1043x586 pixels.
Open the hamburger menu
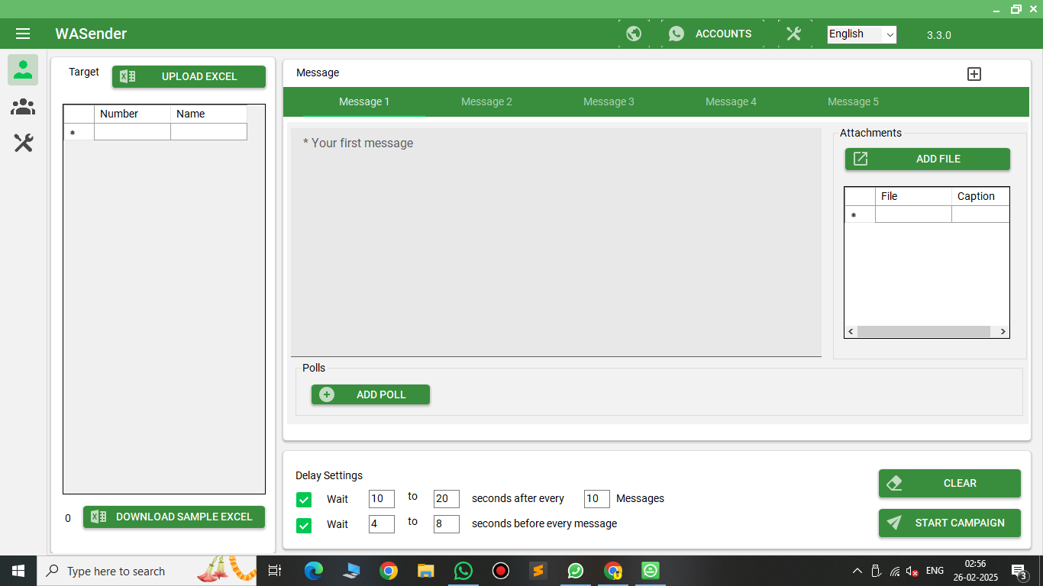(23, 34)
